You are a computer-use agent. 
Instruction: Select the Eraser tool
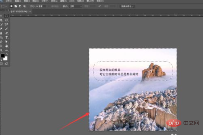click(x=6, y=33)
